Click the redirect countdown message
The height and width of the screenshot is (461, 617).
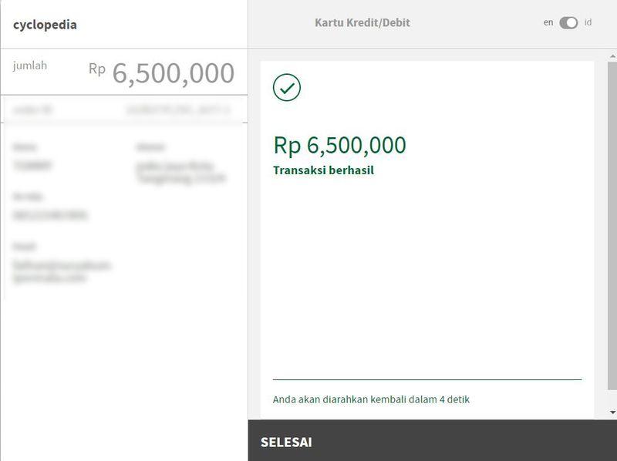click(371, 399)
